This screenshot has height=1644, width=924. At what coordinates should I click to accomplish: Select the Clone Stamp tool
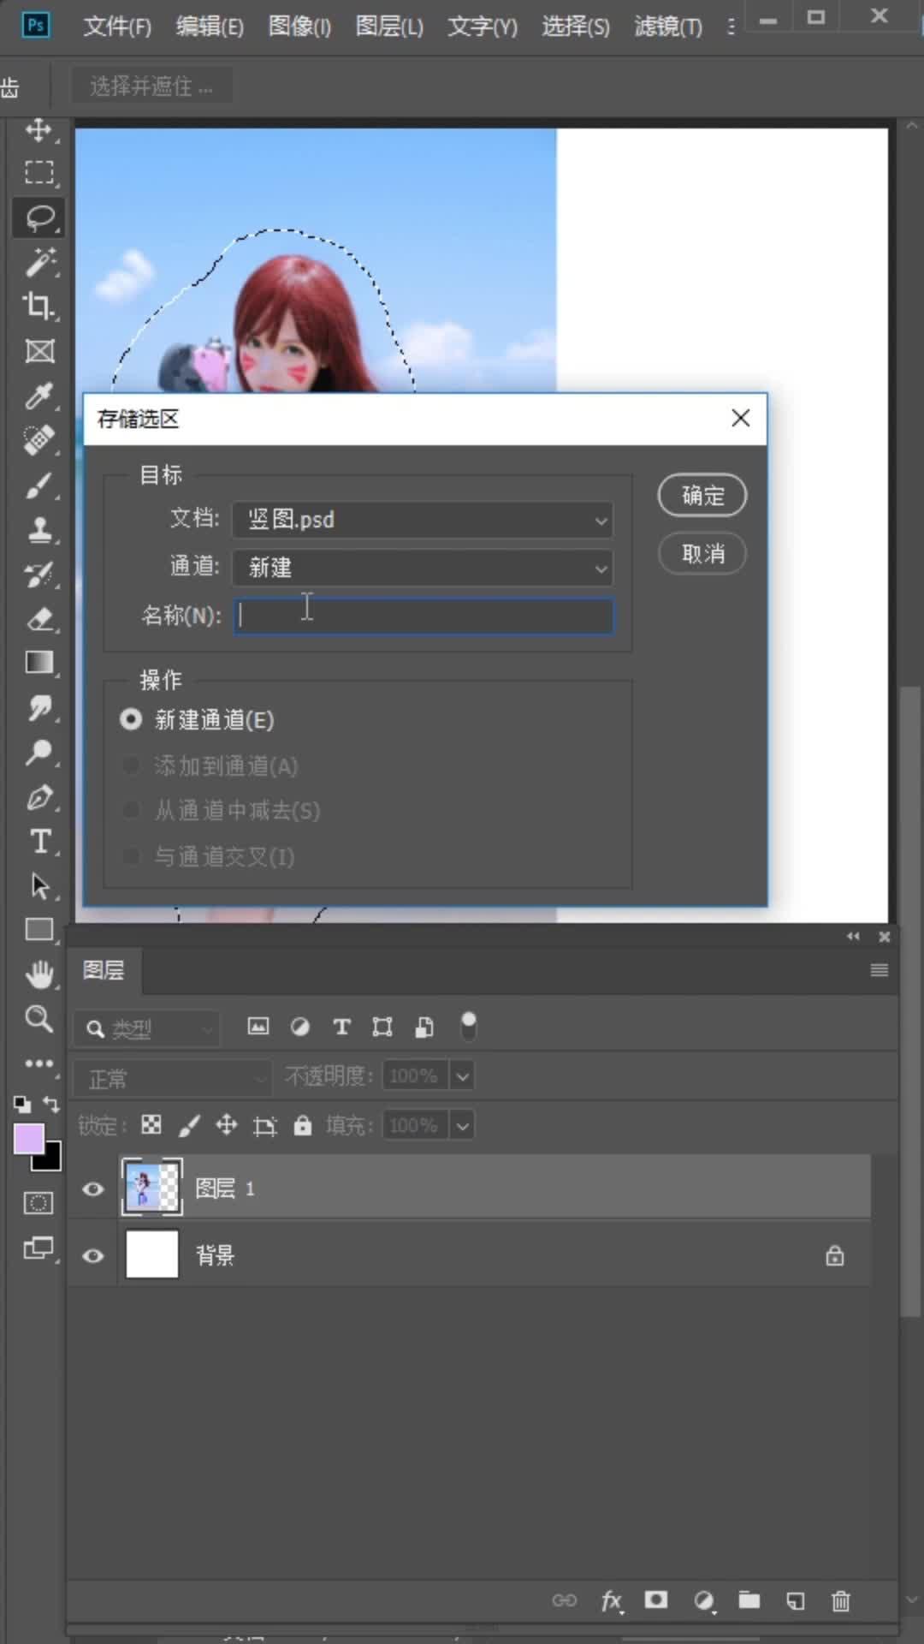(x=38, y=530)
